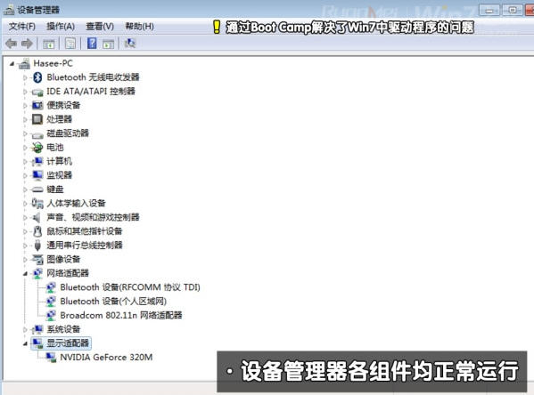Select the Hasee-PC label
Viewport: 534px width, 395px height.
point(53,63)
